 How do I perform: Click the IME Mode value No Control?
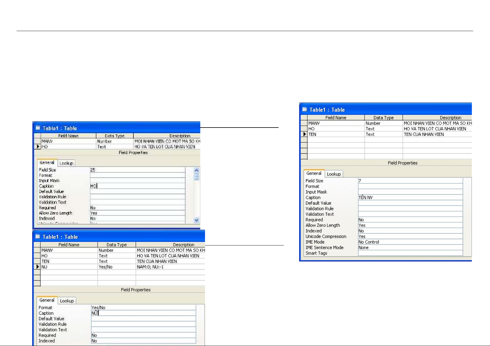click(x=410, y=242)
